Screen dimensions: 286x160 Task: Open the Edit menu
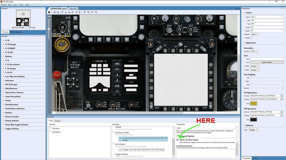pyautogui.click(x=10, y=5)
